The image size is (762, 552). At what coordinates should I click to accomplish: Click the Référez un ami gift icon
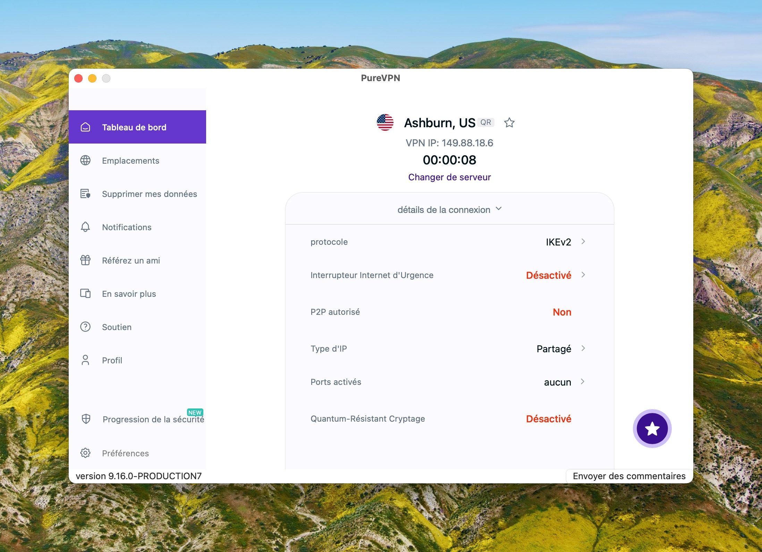[x=85, y=260]
